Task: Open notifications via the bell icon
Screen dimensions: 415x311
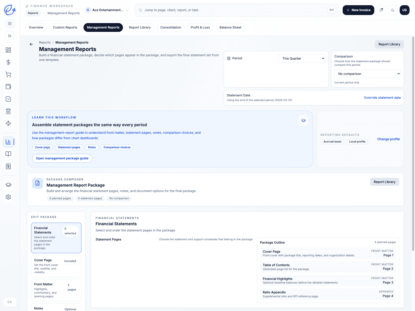Action: [381, 10]
